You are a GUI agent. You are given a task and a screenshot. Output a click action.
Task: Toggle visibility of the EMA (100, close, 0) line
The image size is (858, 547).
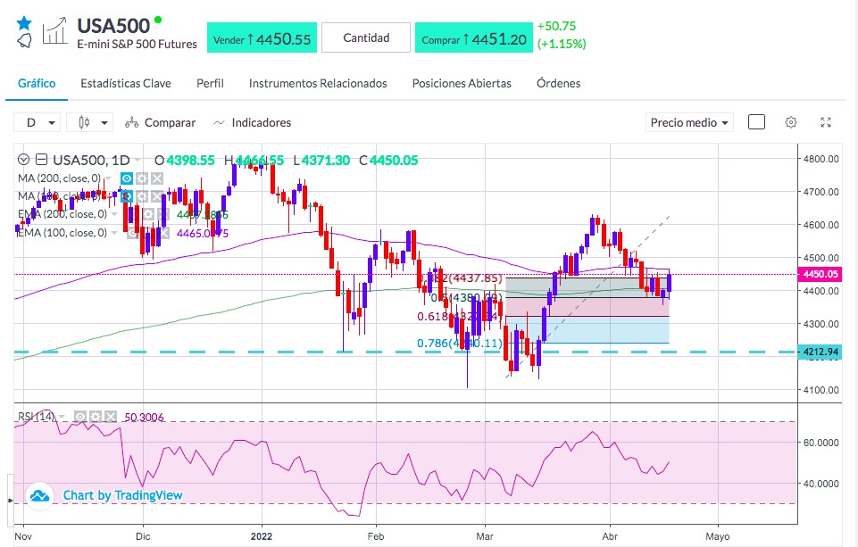point(133,233)
